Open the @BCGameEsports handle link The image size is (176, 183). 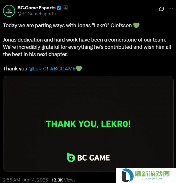point(36,14)
